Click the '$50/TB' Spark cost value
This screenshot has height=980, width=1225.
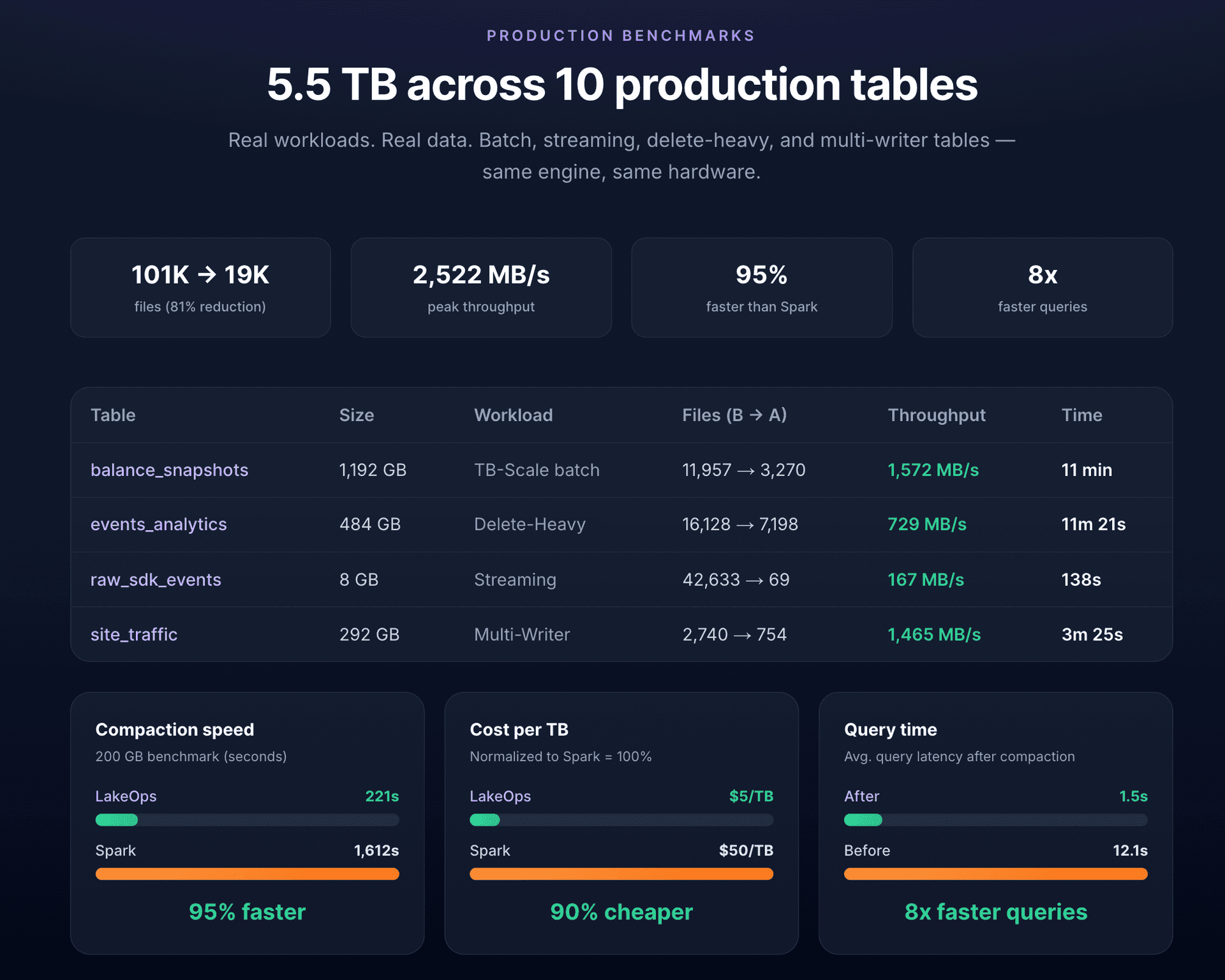[746, 850]
